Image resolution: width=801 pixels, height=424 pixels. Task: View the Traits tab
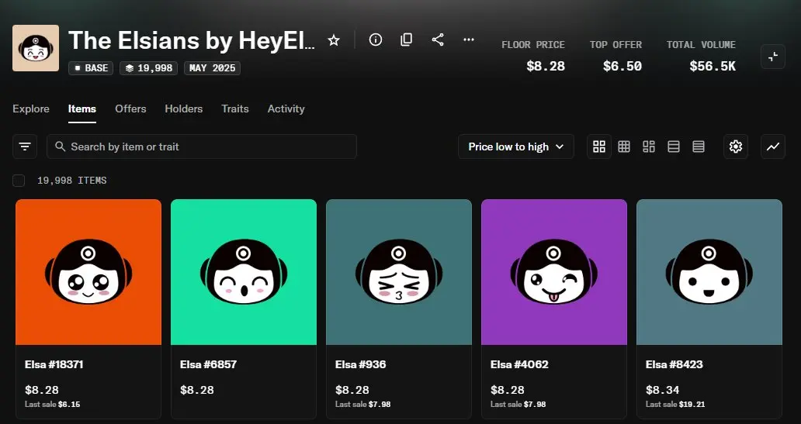pyautogui.click(x=235, y=109)
